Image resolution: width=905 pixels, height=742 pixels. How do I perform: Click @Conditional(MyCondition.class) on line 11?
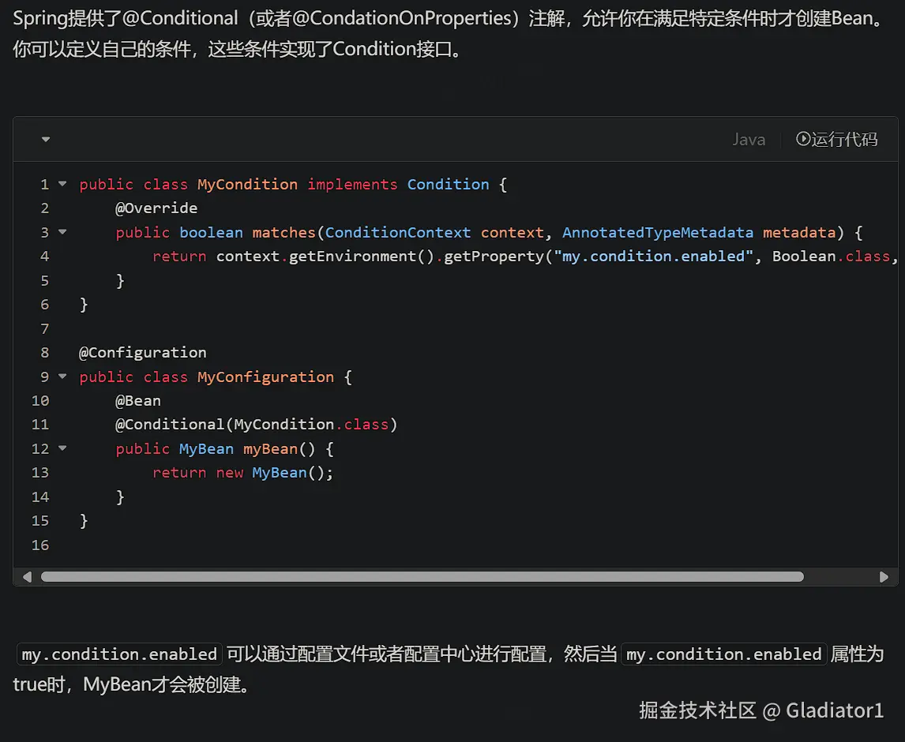[x=257, y=425]
